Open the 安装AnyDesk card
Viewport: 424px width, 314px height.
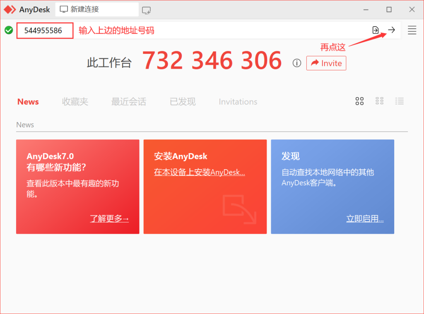[205, 187]
